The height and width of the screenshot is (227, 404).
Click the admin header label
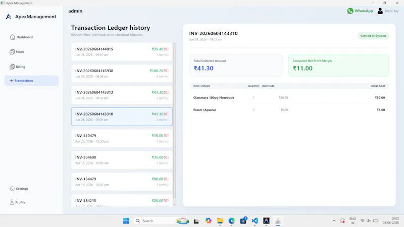pyautogui.click(x=75, y=11)
